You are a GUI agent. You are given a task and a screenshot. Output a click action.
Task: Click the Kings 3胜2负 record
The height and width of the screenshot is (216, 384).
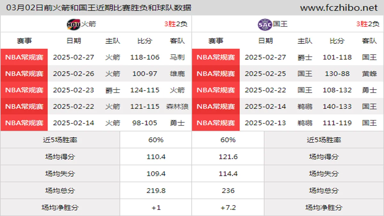pos(367,24)
